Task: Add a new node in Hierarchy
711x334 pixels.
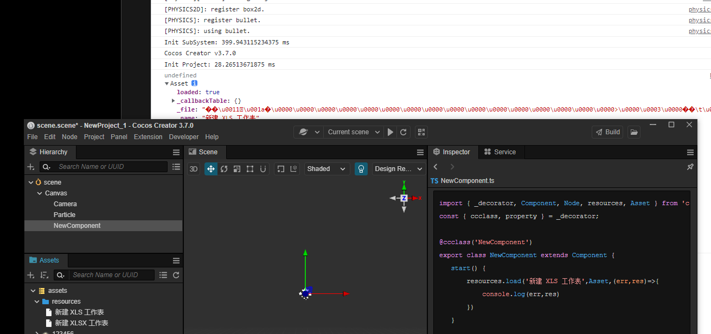Action: (x=31, y=167)
